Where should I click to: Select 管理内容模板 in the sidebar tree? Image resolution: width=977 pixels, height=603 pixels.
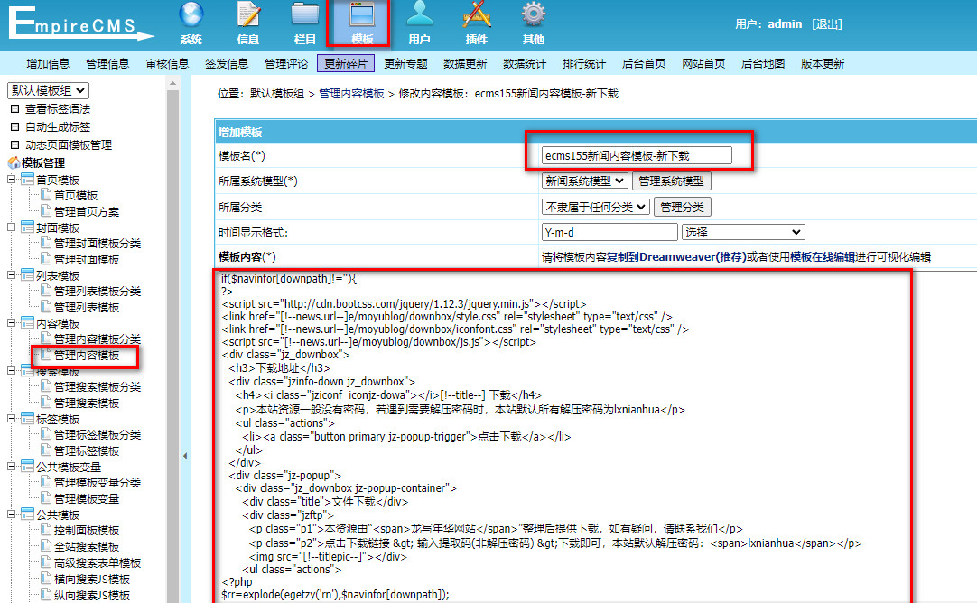click(87, 355)
